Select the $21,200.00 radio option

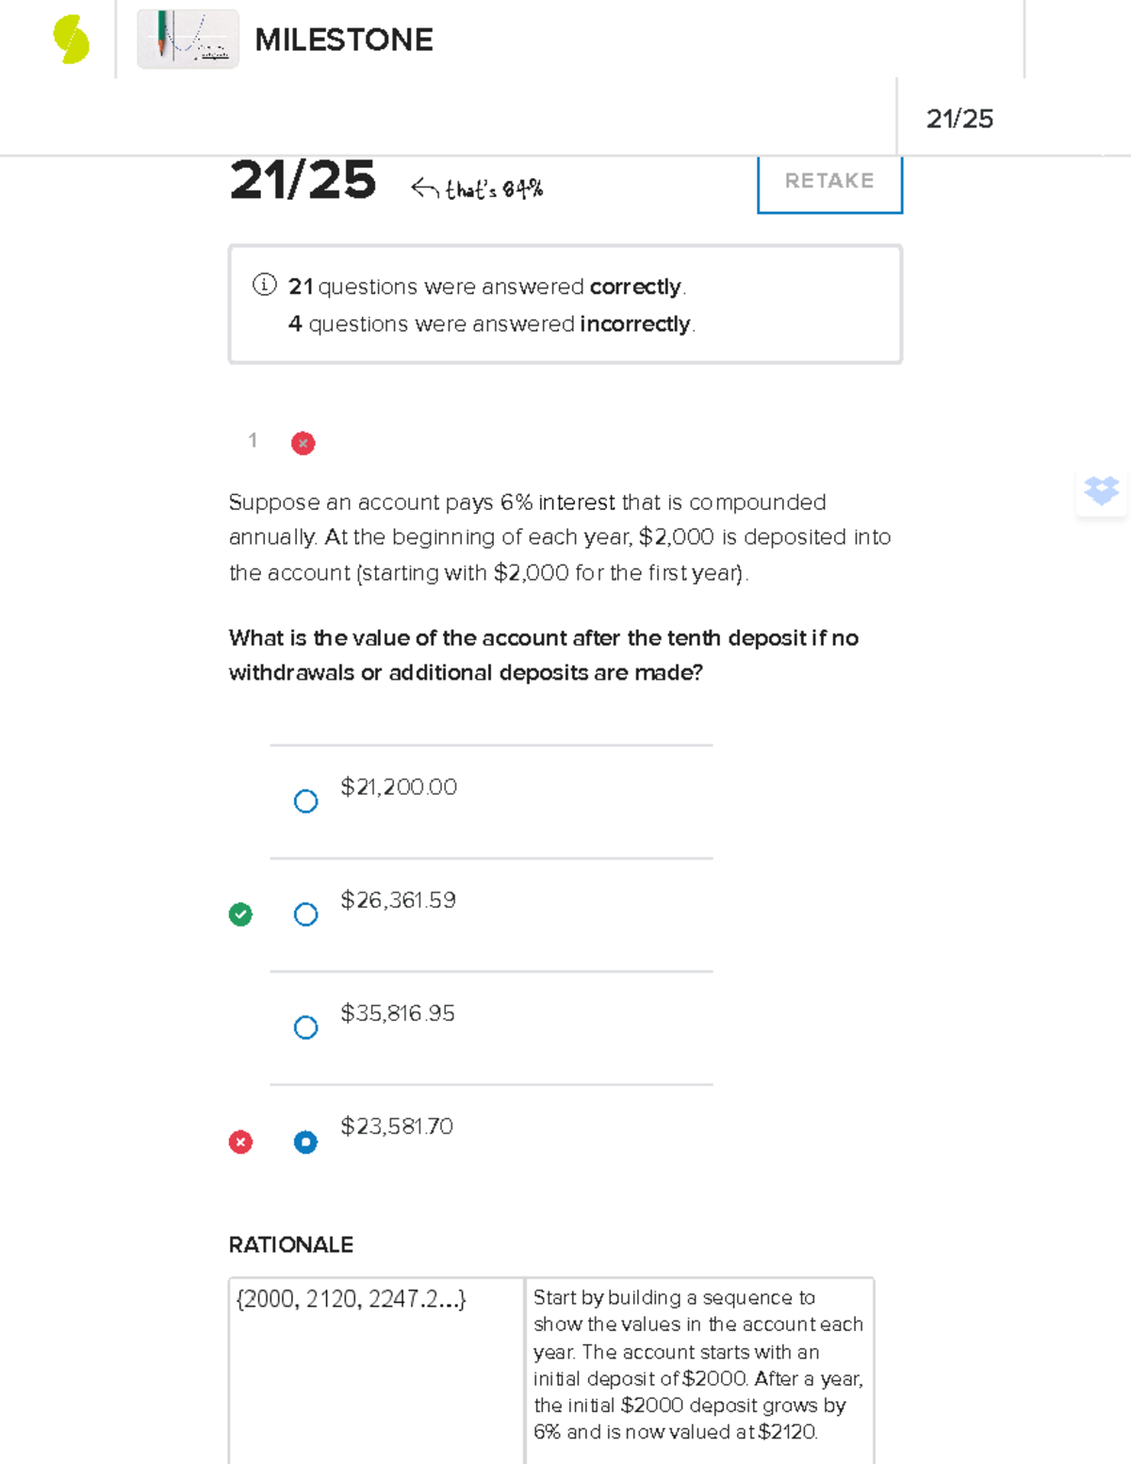[x=305, y=801]
